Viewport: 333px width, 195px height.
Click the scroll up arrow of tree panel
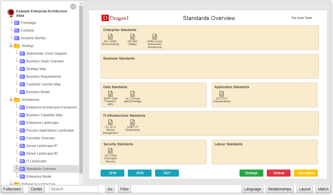pos(81,4)
